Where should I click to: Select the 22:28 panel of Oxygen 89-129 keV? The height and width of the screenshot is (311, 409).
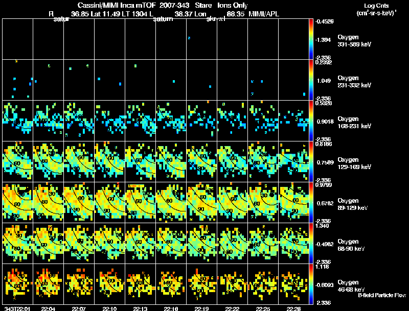click(293, 203)
